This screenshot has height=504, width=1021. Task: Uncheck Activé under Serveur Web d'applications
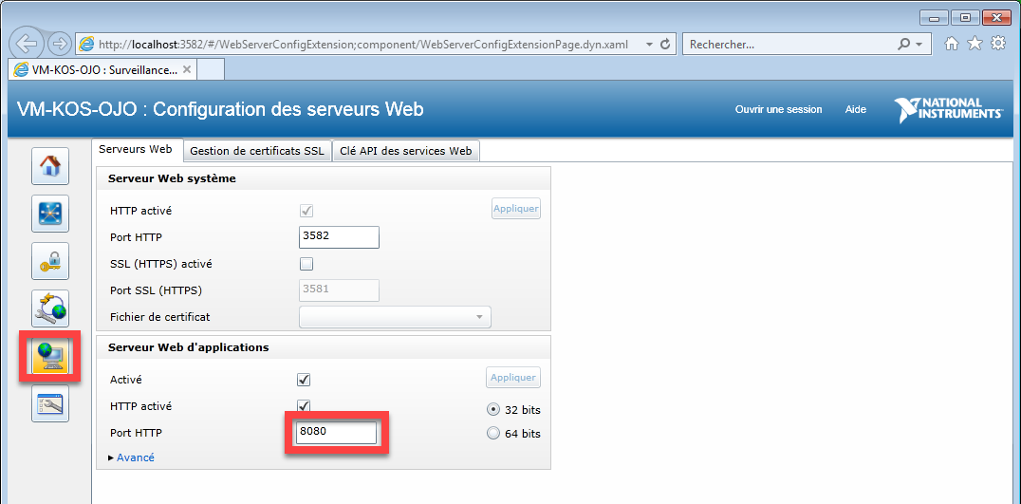tap(306, 380)
